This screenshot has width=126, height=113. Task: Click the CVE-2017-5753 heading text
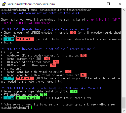tap(10, 29)
